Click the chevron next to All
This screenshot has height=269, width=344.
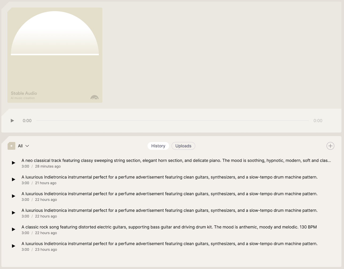click(x=27, y=146)
